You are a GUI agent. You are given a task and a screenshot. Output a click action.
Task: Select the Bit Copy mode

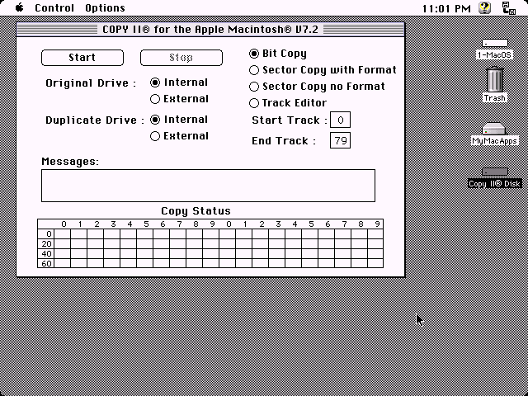(278, 54)
